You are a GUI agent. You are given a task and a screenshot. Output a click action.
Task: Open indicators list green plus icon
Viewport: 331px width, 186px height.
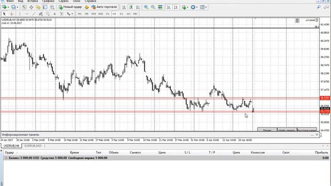click(x=184, y=7)
